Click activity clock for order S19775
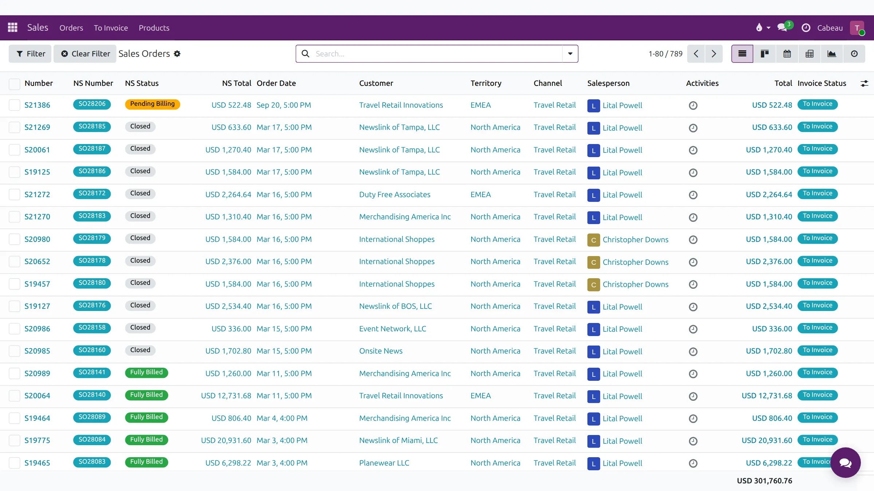 (693, 441)
